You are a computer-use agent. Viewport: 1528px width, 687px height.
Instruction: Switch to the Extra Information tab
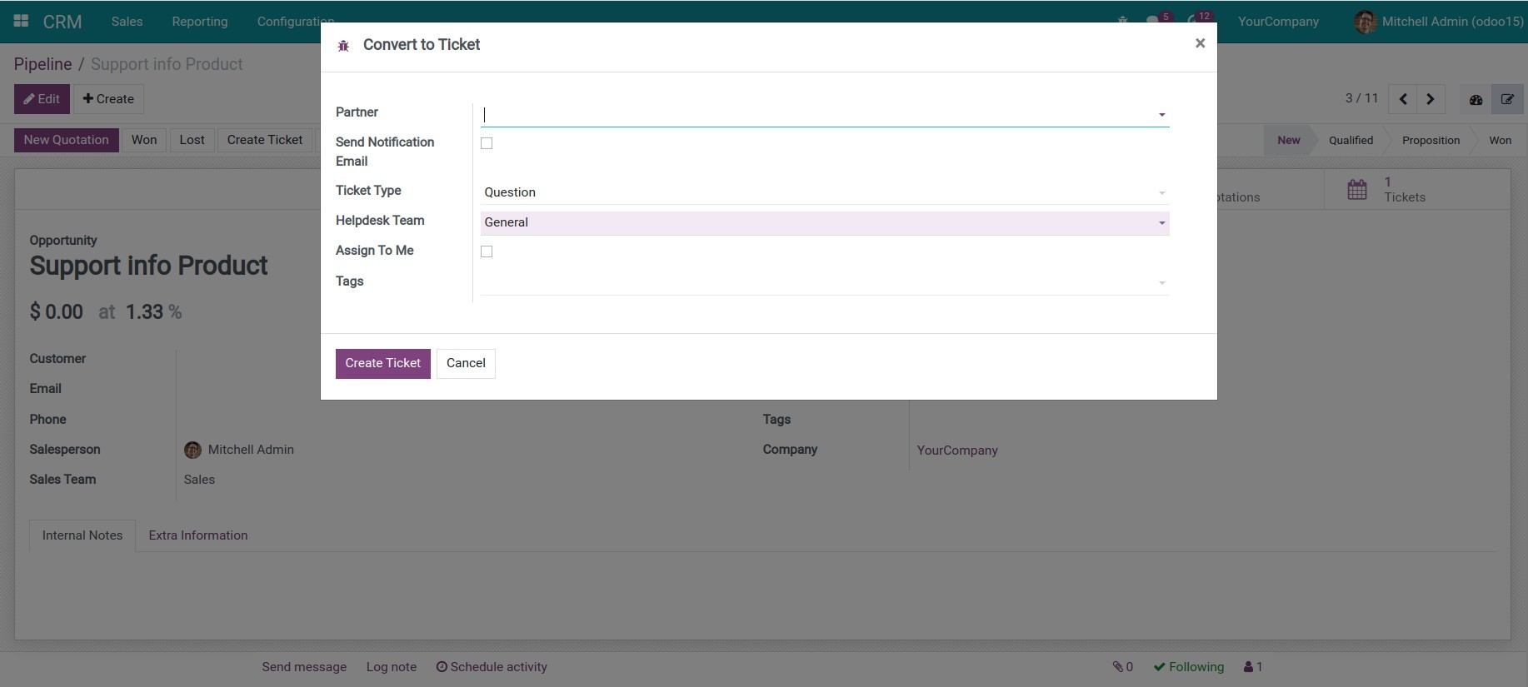pos(198,535)
